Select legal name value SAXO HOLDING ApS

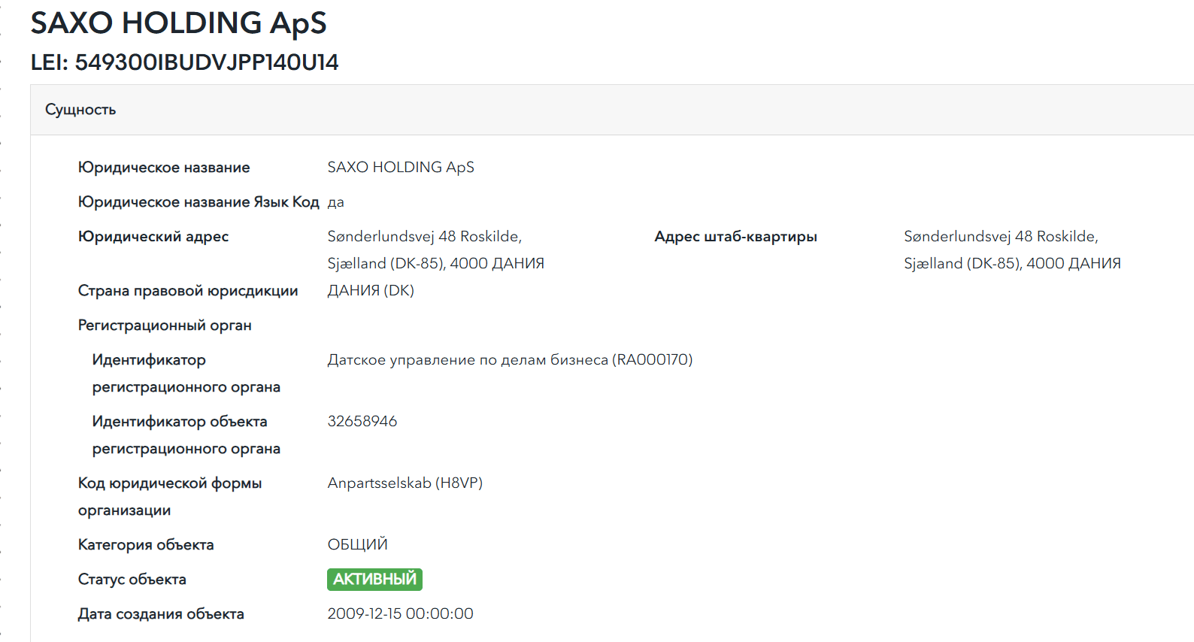pos(401,168)
